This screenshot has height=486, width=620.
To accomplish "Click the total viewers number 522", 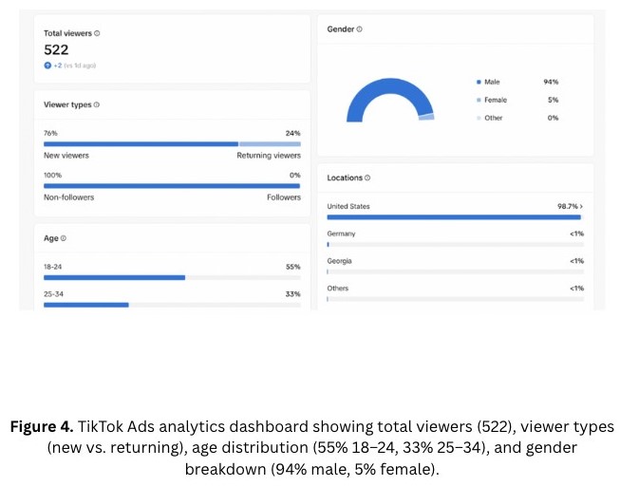I will (56, 49).
